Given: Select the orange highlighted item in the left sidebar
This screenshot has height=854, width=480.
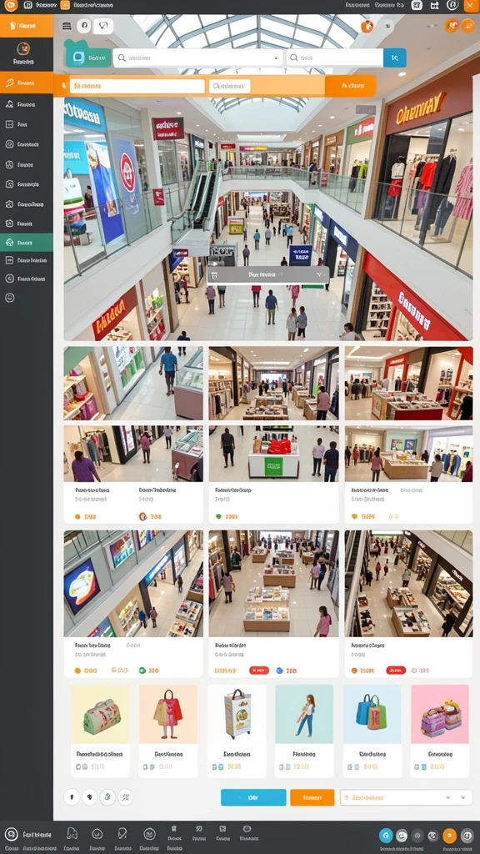Looking at the screenshot, I should pyautogui.click(x=27, y=83).
